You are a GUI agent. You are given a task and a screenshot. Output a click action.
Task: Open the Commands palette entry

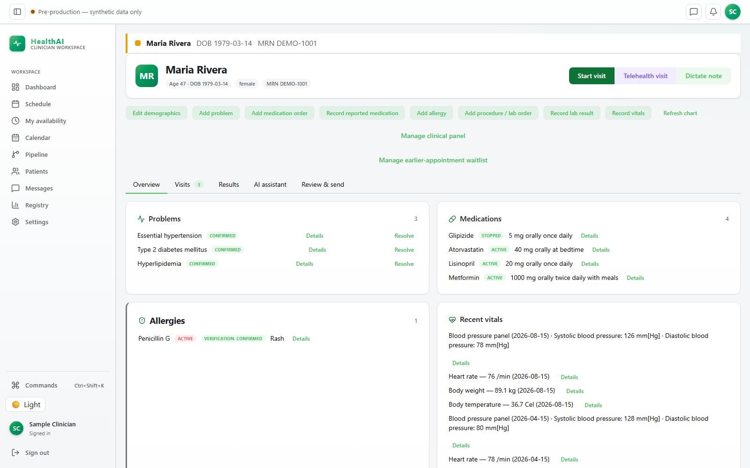pos(58,385)
